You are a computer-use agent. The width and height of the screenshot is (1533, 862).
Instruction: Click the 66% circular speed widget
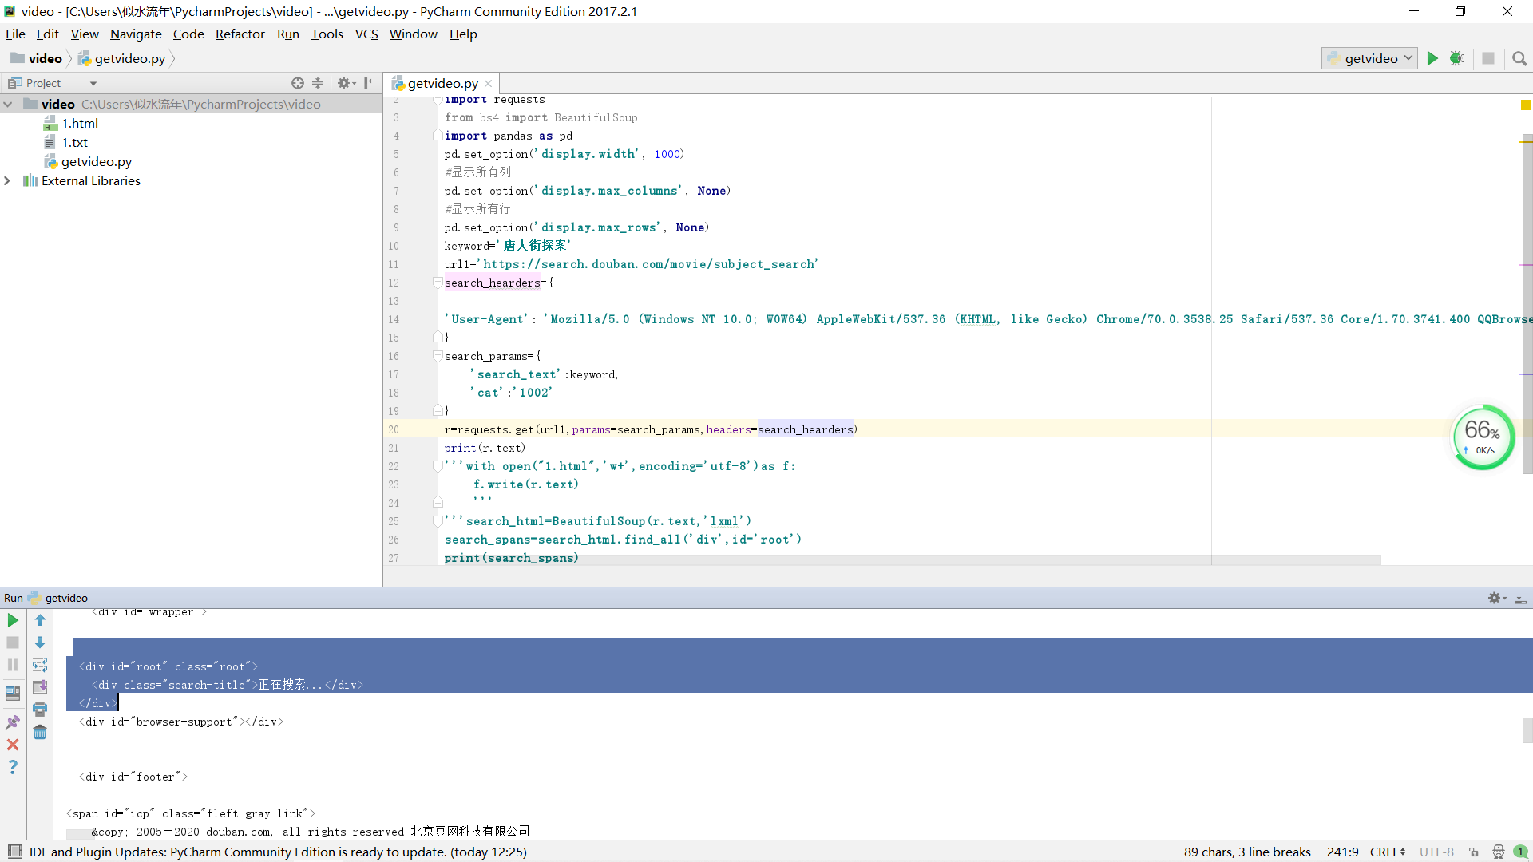coord(1482,437)
